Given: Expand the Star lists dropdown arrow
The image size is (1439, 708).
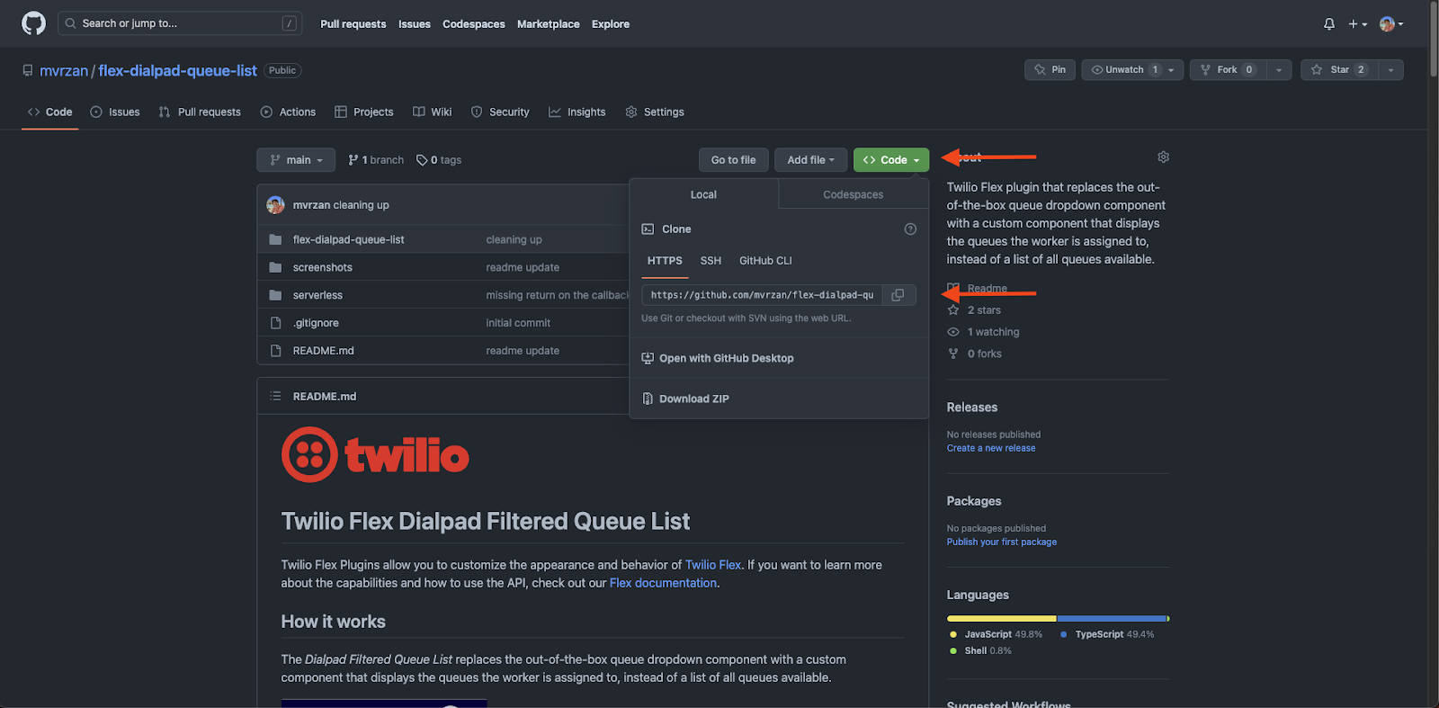Looking at the screenshot, I should point(1390,69).
